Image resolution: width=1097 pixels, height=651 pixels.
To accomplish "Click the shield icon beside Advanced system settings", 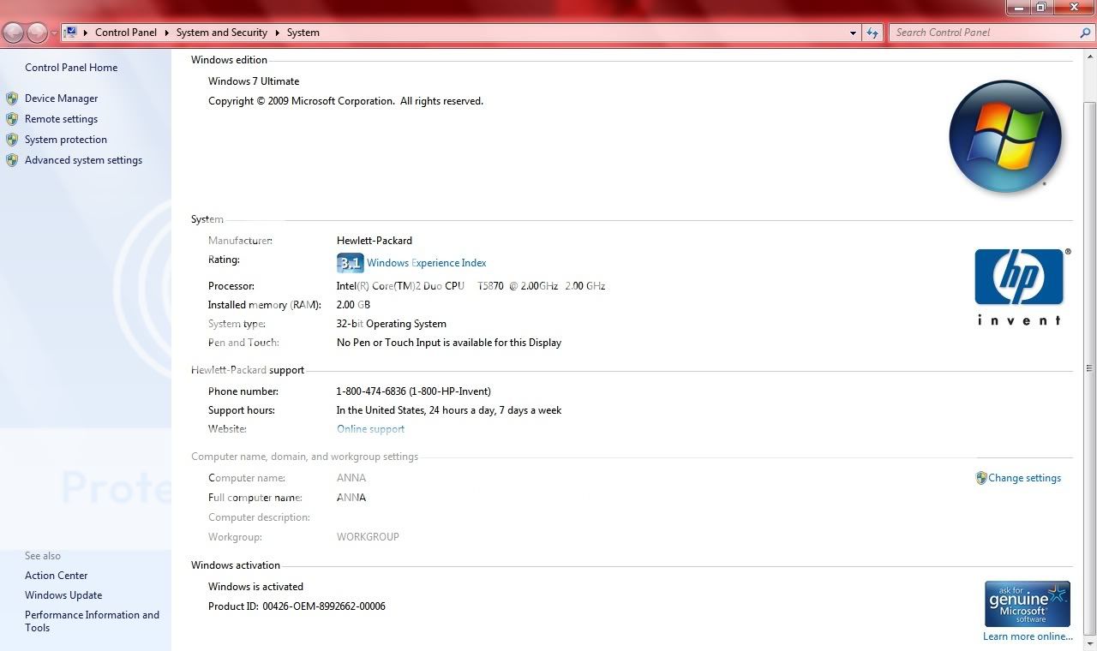I will (x=12, y=160).
